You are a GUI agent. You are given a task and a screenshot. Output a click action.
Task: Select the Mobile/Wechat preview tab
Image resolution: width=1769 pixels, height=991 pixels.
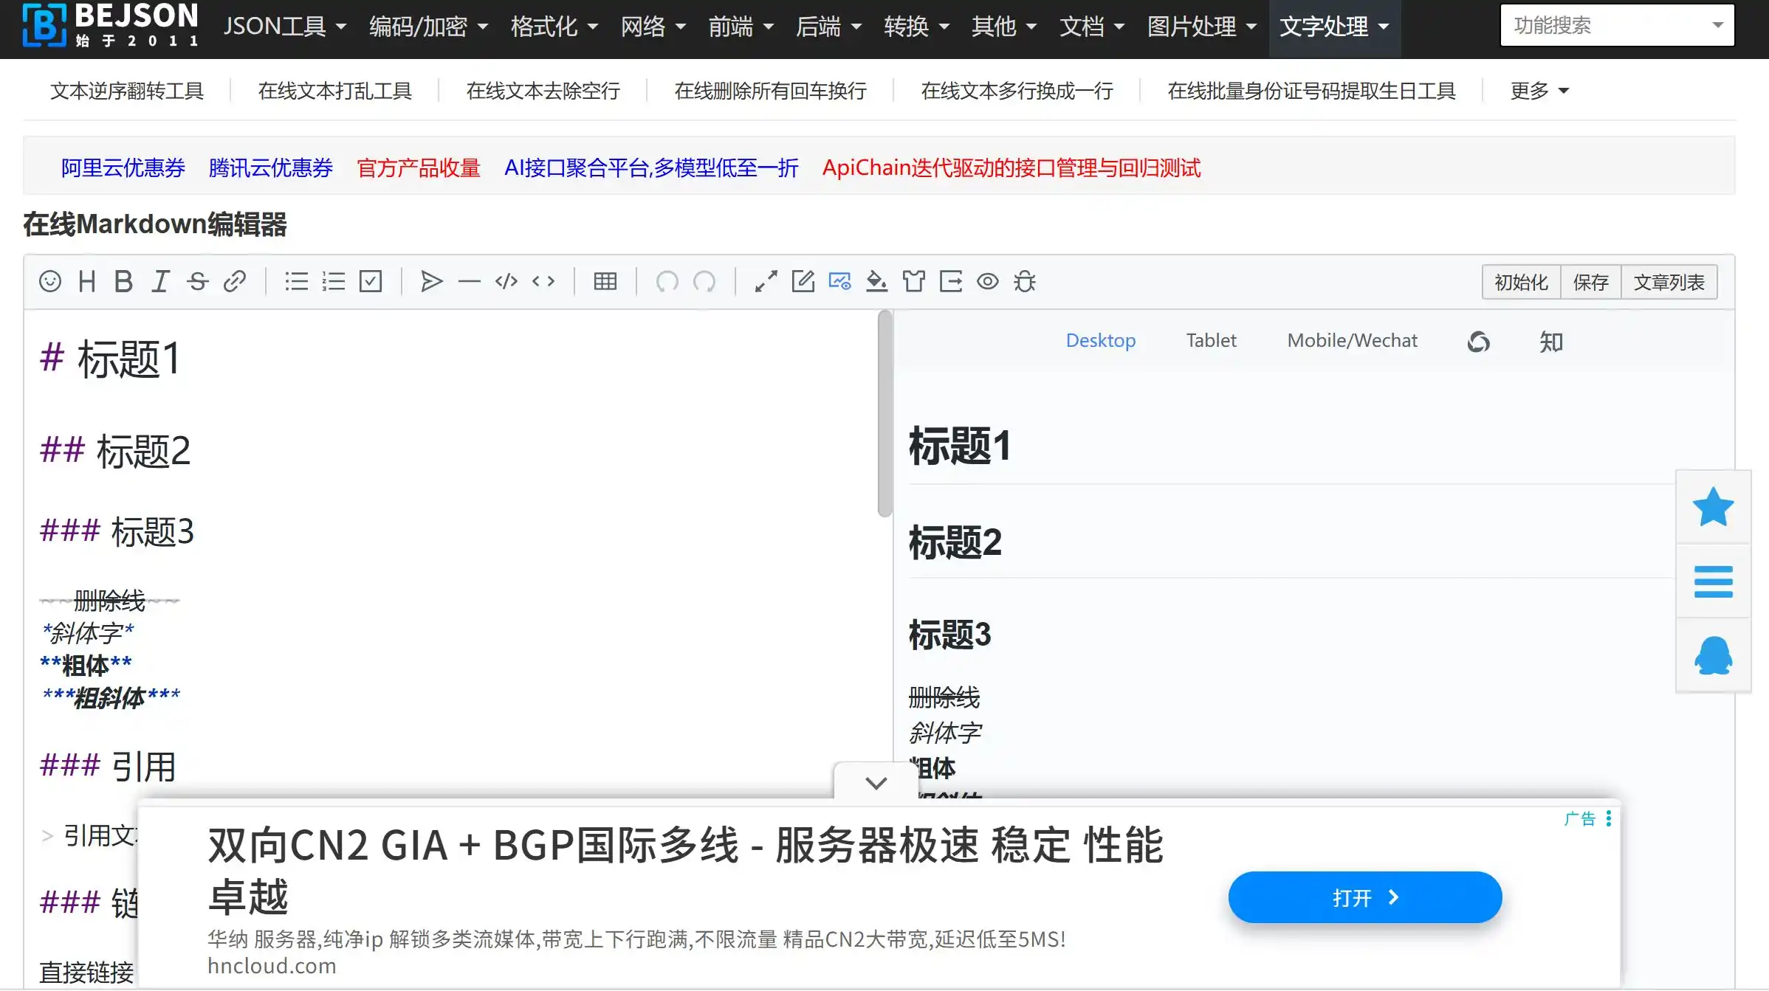pos(1352,340)
